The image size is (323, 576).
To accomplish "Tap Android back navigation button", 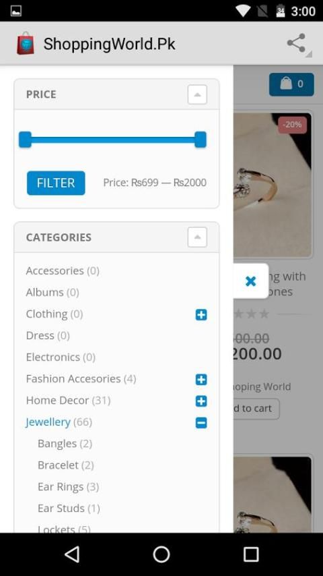I will pyautogui.click(x=72, y=554).
